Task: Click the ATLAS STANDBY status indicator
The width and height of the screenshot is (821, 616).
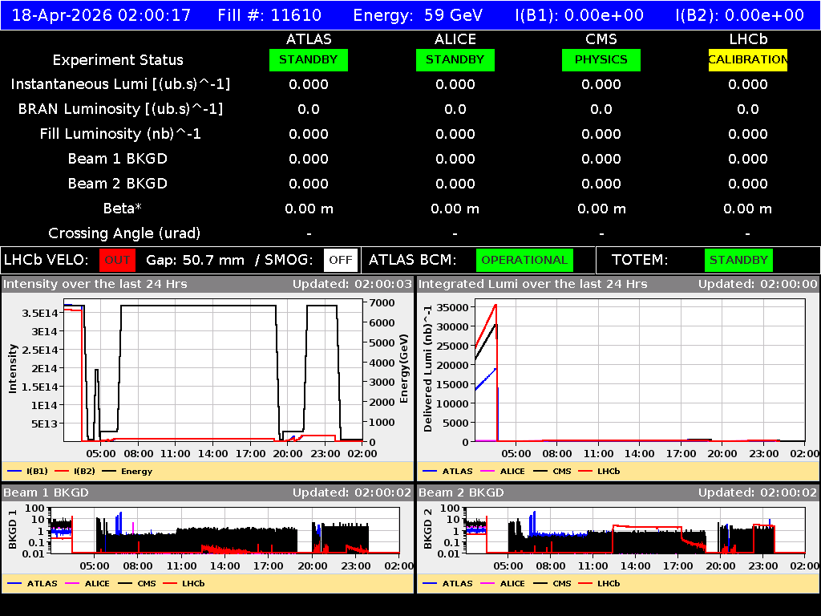Action: click(308, 59)
